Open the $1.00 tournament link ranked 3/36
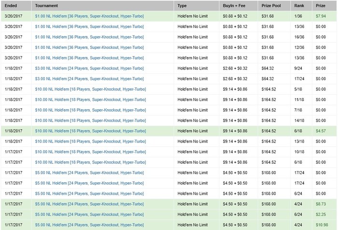The height and width of the screenshot is (230, 338). point(89,57)
